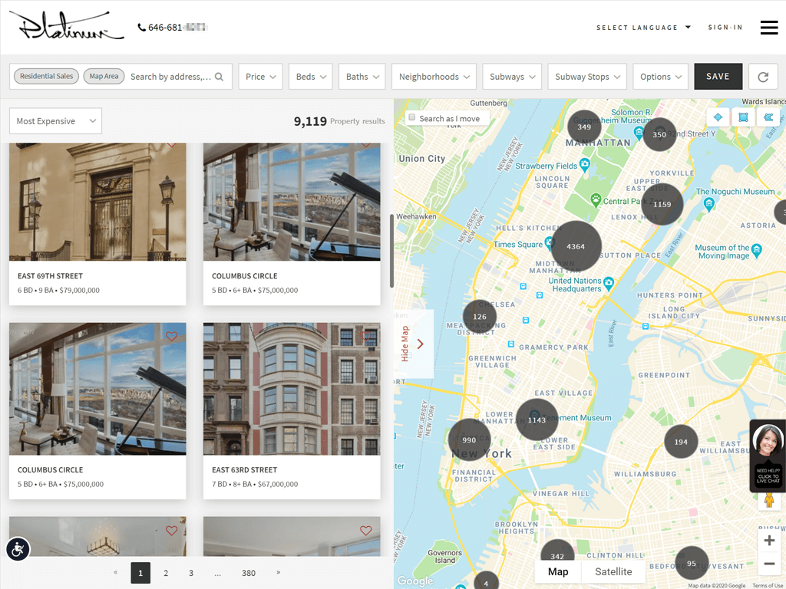Click the Street View pegman icon
Image resolution: width=786 pixels, height=589 pixels.
(769, 500)
